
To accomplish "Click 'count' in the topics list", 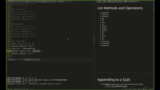I will 103,36.
